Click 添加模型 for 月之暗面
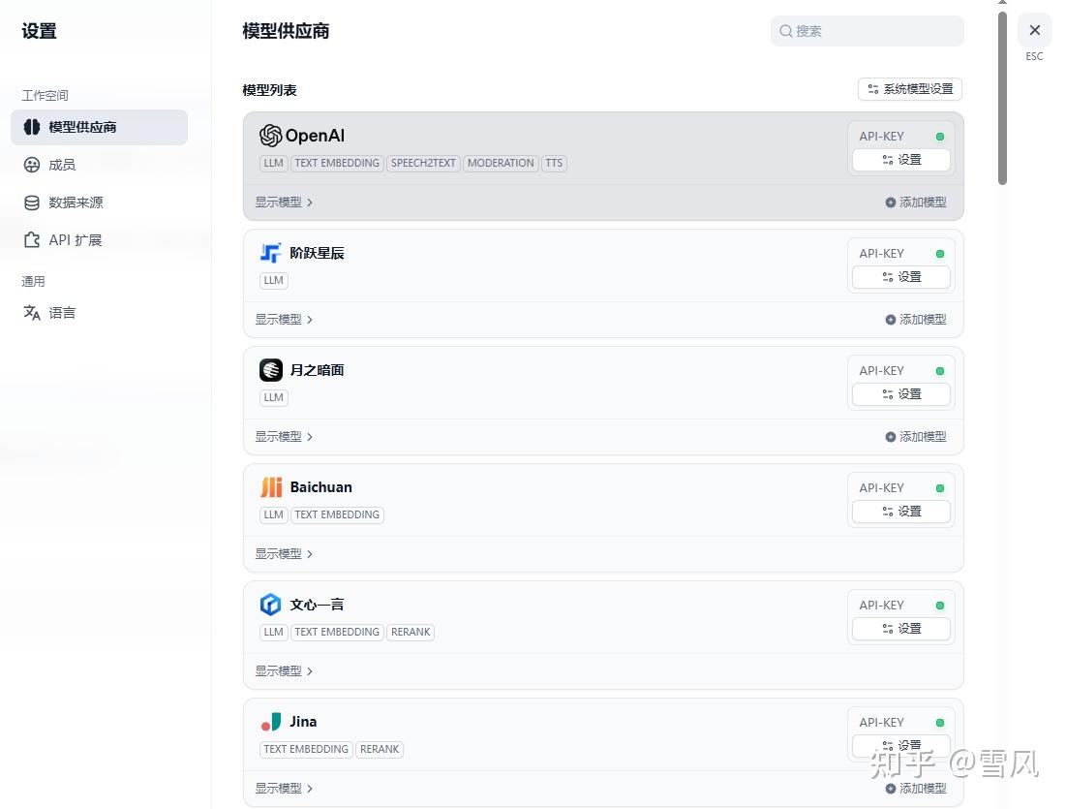The height and width of the screenshot is (809, 1066). point(916,437)
